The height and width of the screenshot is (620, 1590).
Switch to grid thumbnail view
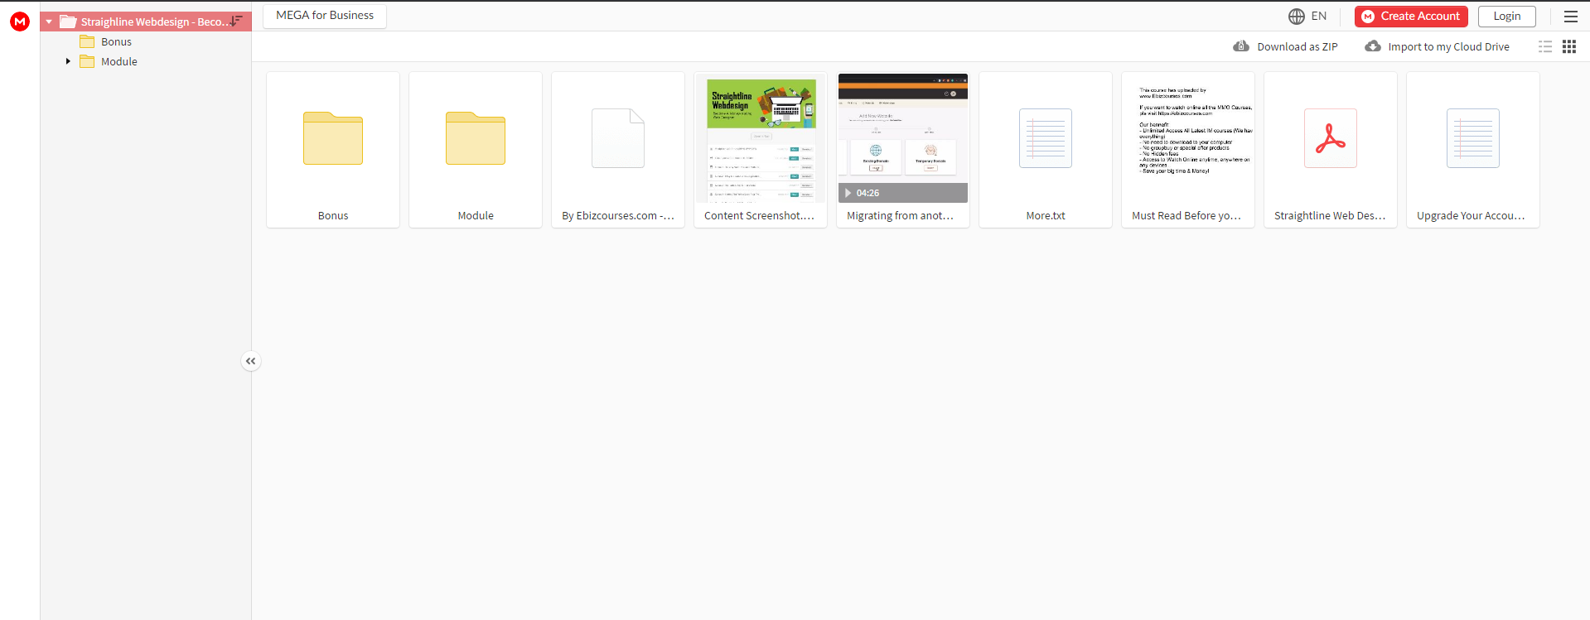coord(1569,47)
